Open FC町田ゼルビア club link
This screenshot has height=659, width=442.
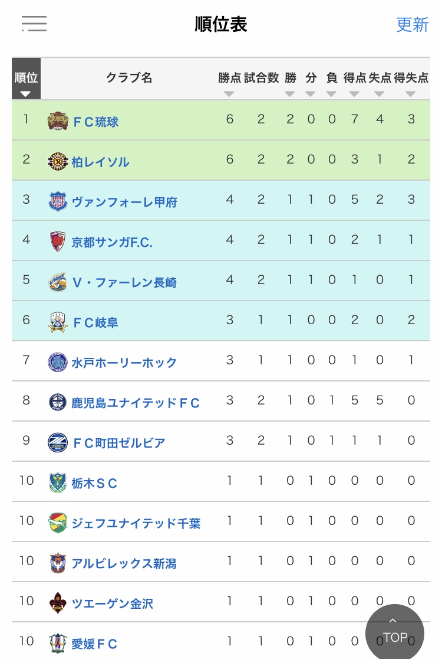pos(118,443)
